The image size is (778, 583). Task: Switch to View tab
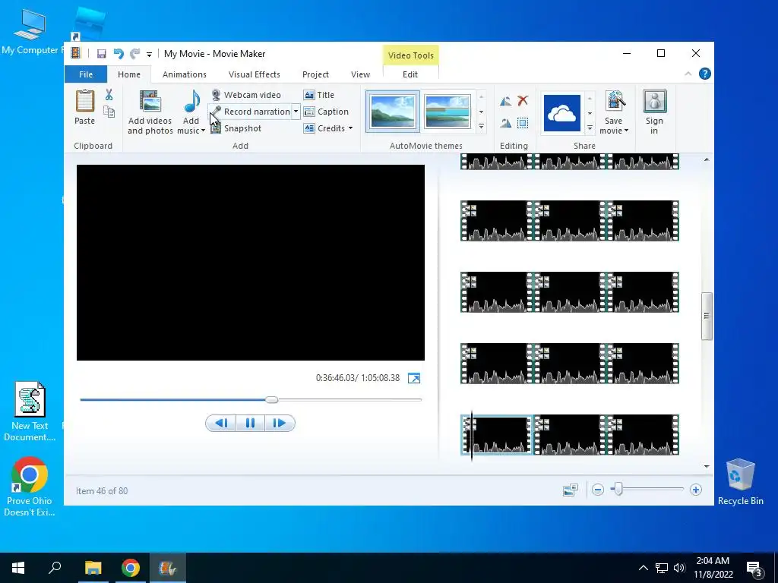coord(360,74)
